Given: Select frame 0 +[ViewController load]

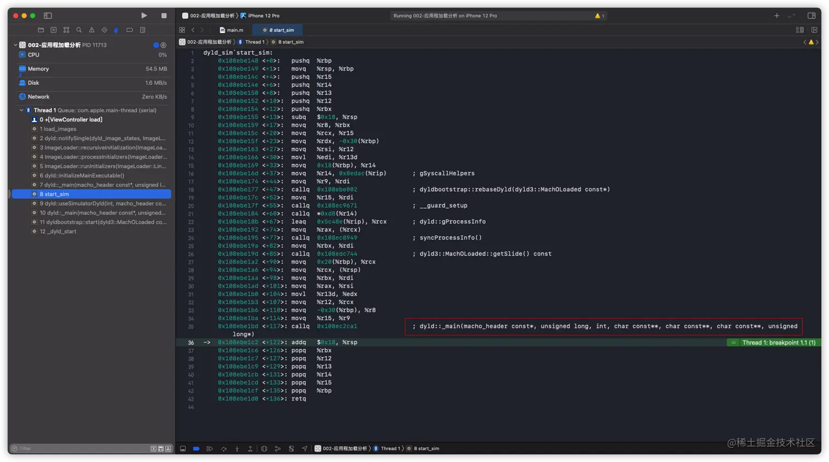Looking at the screenshot, I should pyautogui.click(x=92, y=119).
